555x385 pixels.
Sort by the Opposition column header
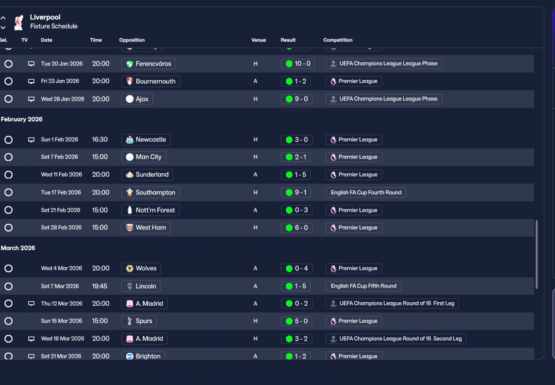132,40
